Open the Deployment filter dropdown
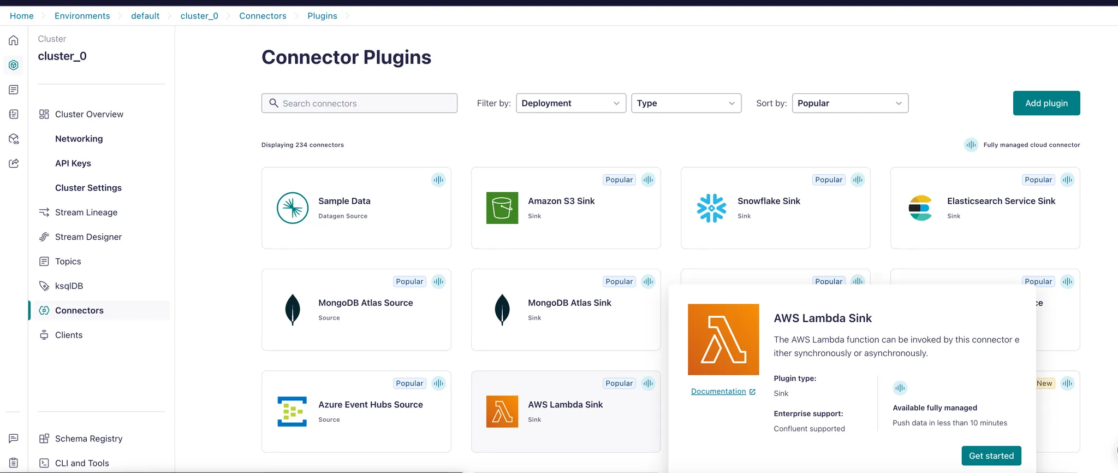 571,103
